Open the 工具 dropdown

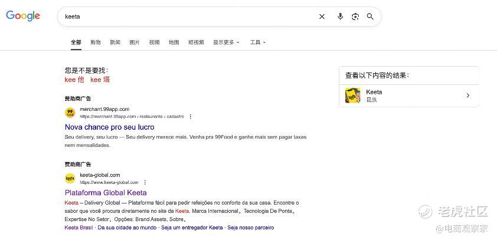coord(257,42)
